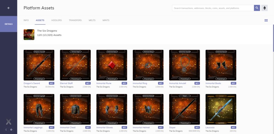The image size is (274, 134).
Task: Open the Ethereum network selector
Action: tap(264, 8)
